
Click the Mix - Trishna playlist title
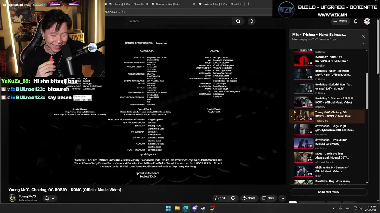319,35
